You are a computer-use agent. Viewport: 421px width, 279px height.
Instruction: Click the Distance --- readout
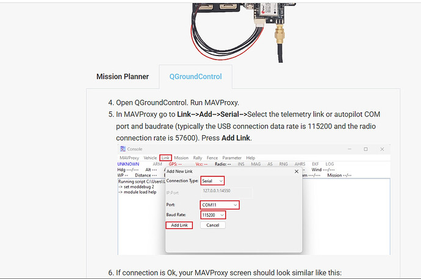[x=146, y=175]
